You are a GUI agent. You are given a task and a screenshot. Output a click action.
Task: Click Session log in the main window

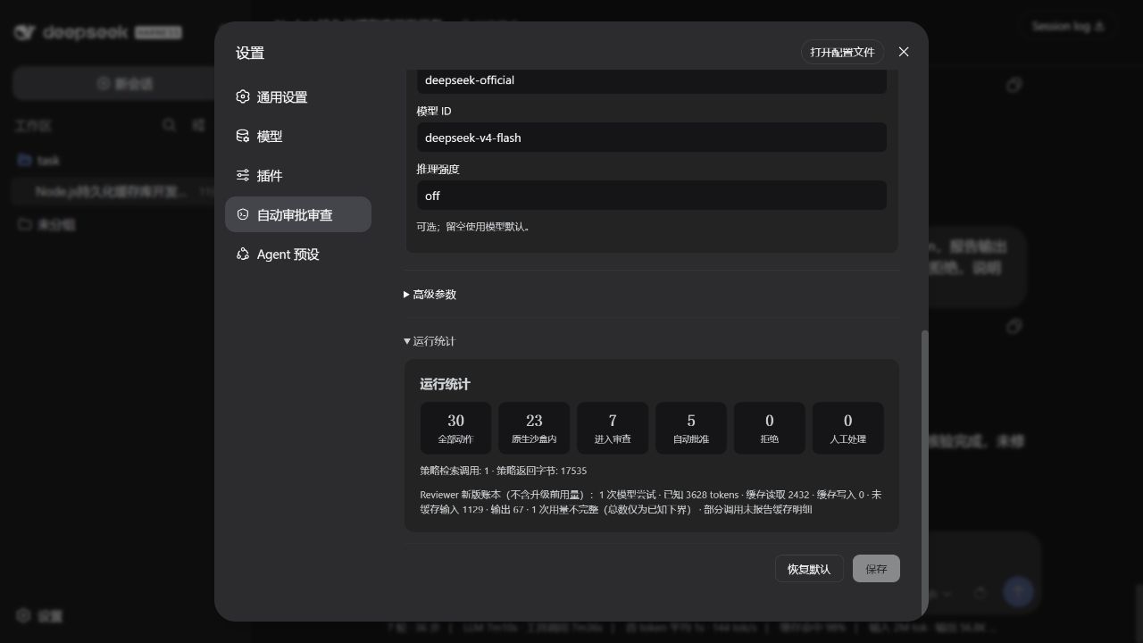coord(1068,27)
